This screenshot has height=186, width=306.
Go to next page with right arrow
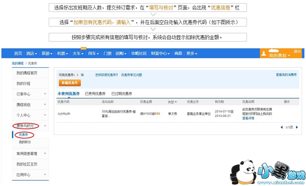[297, 127]
